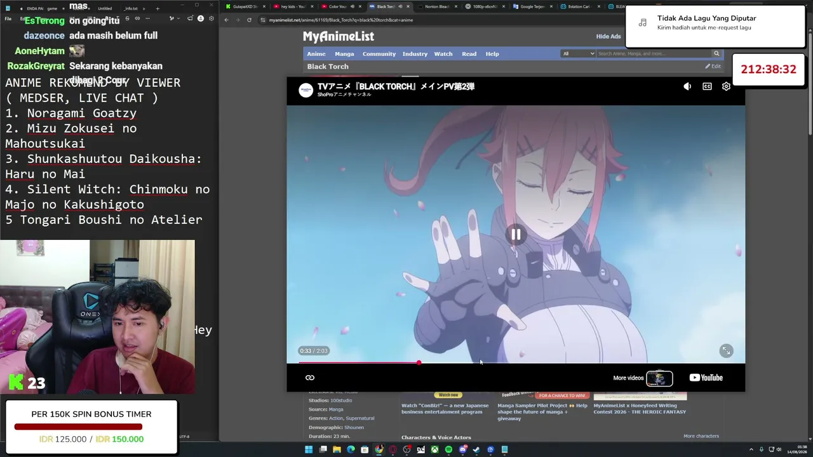Open Discord from the taskbar
Viewport: 813px width, 457px height.
[x=462, y=450]
